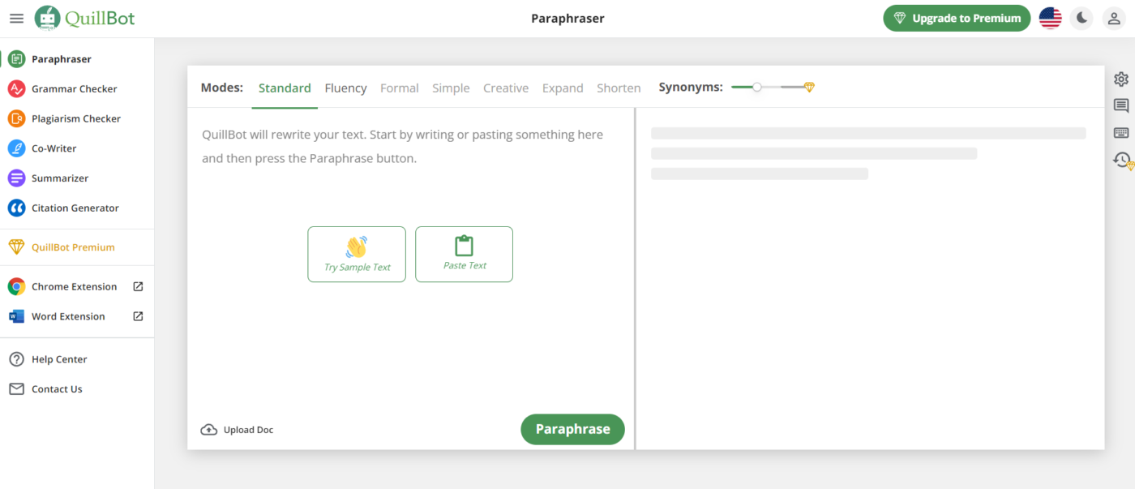Click Upgrade to Premium button
This screenshot has width=1135, height=489.
tap(957, 18)
